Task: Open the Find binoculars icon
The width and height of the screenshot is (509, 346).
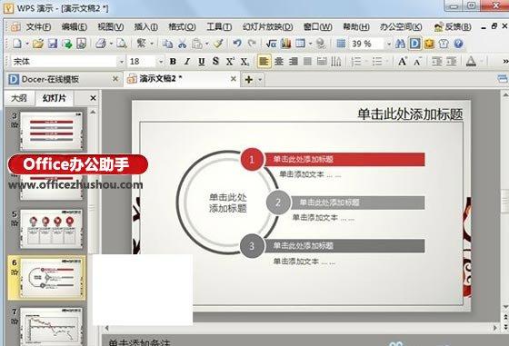Action: [400, 44]
